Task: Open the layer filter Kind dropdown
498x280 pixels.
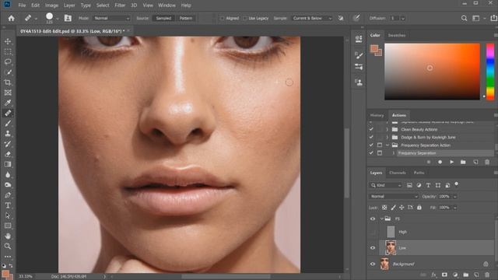Action: pyautogui.click(x=386, y=185)
